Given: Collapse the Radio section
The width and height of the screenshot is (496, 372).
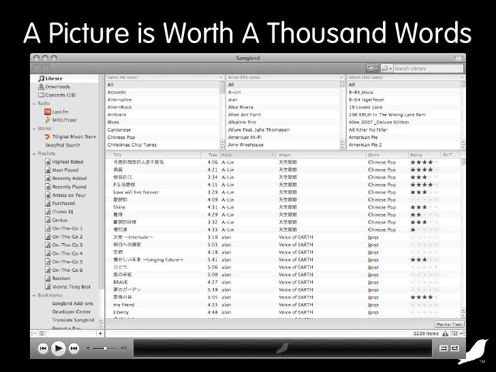Looking at the screenshot, I should coord(34,104).
